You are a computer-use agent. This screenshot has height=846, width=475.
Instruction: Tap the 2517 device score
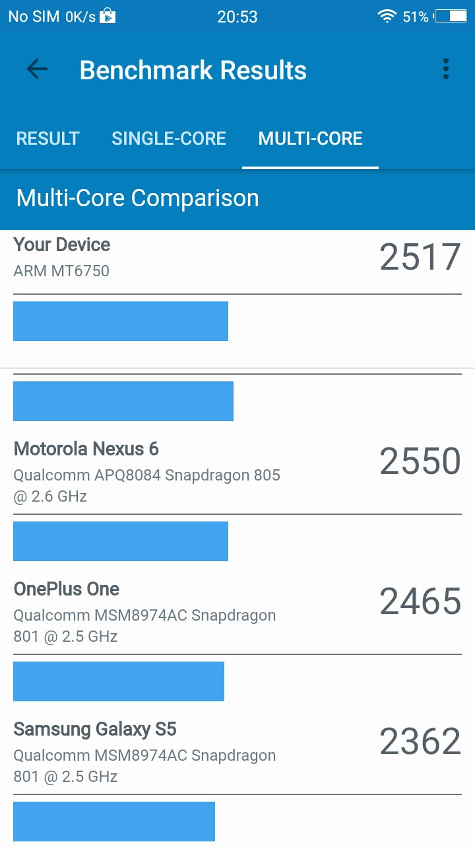click(x=420, y=257)
